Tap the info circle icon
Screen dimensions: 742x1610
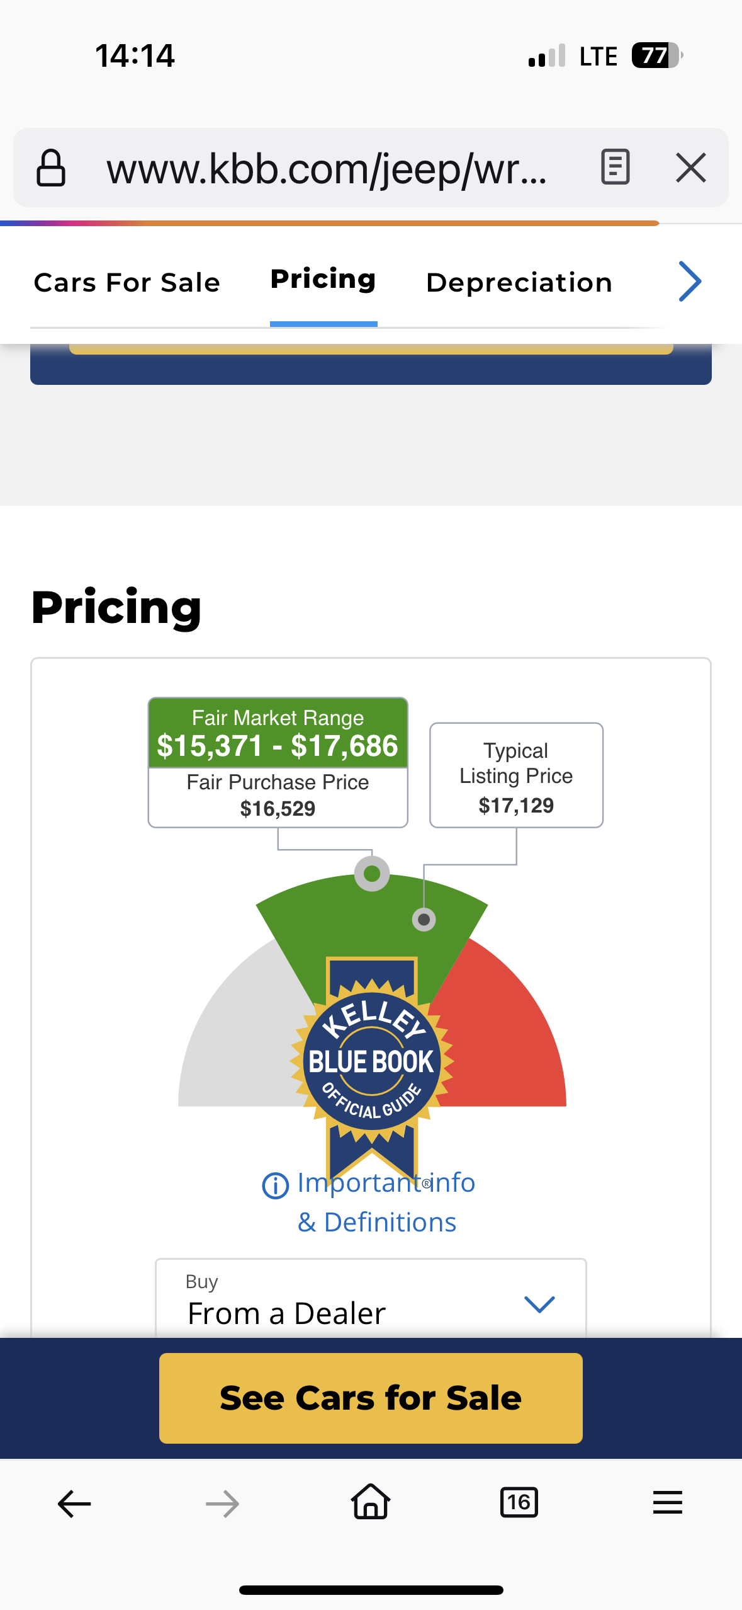point(275,1185)
